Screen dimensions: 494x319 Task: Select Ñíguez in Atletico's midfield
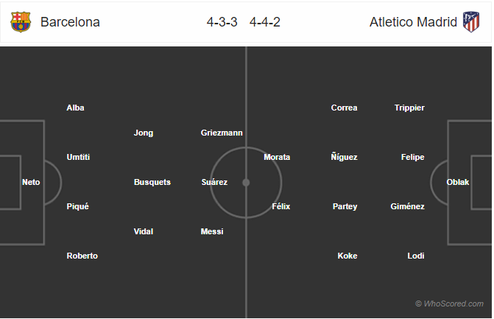click(x=344, y=157)
